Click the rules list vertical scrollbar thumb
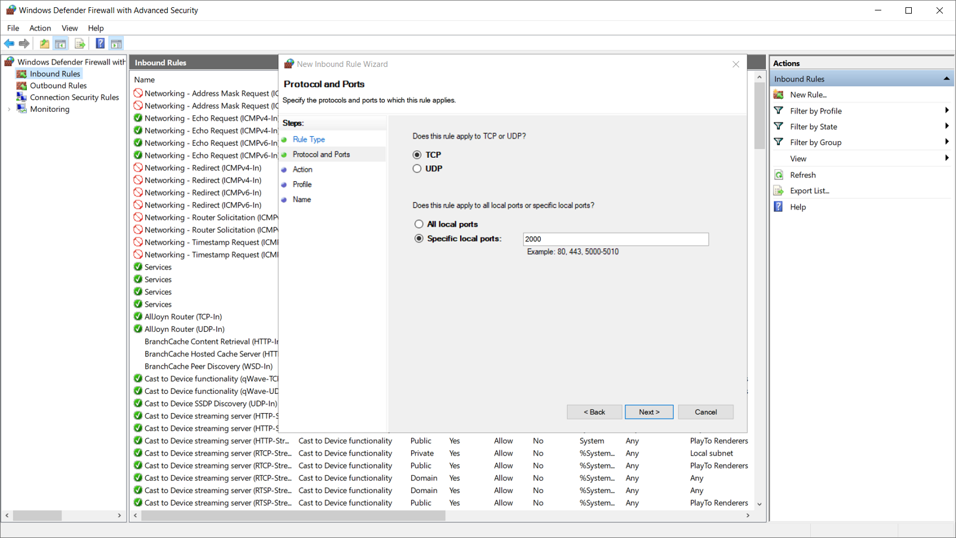The height and width of the screenshot is (538, 956). (759, 116)
